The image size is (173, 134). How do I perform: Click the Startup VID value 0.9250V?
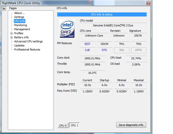pyautogui.click(x=105, y=92)
